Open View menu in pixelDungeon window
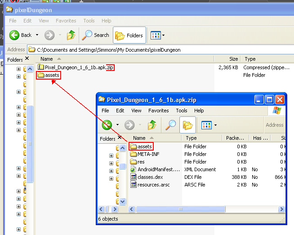Image resolution: width=294 pixels, height=235 pixels. coord(44,21)
